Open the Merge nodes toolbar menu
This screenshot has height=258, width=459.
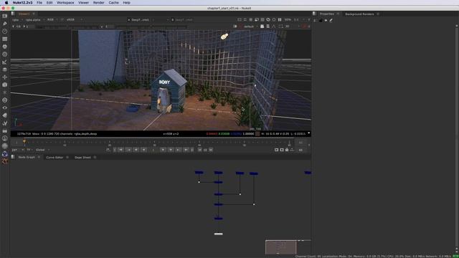click(5, 70)
